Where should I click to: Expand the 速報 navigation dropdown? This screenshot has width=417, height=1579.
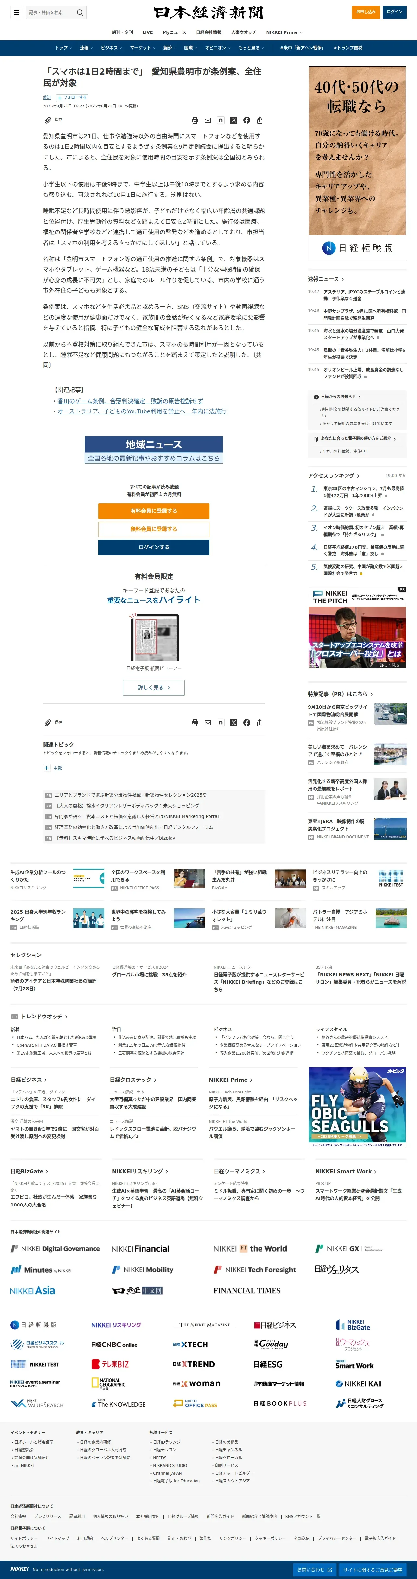click(x=86, y=48)
